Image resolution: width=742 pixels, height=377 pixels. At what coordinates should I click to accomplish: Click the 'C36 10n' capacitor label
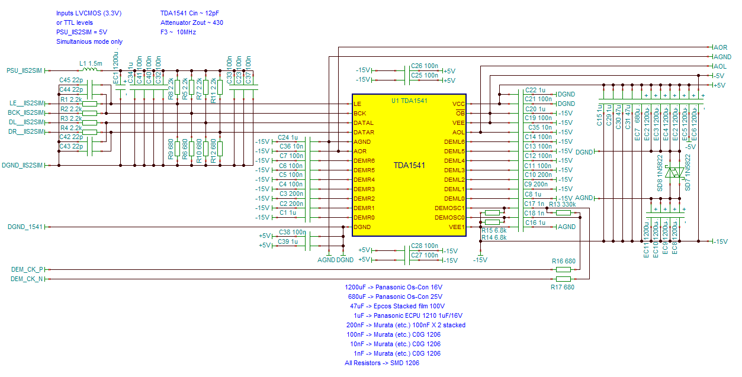(291, 147)
